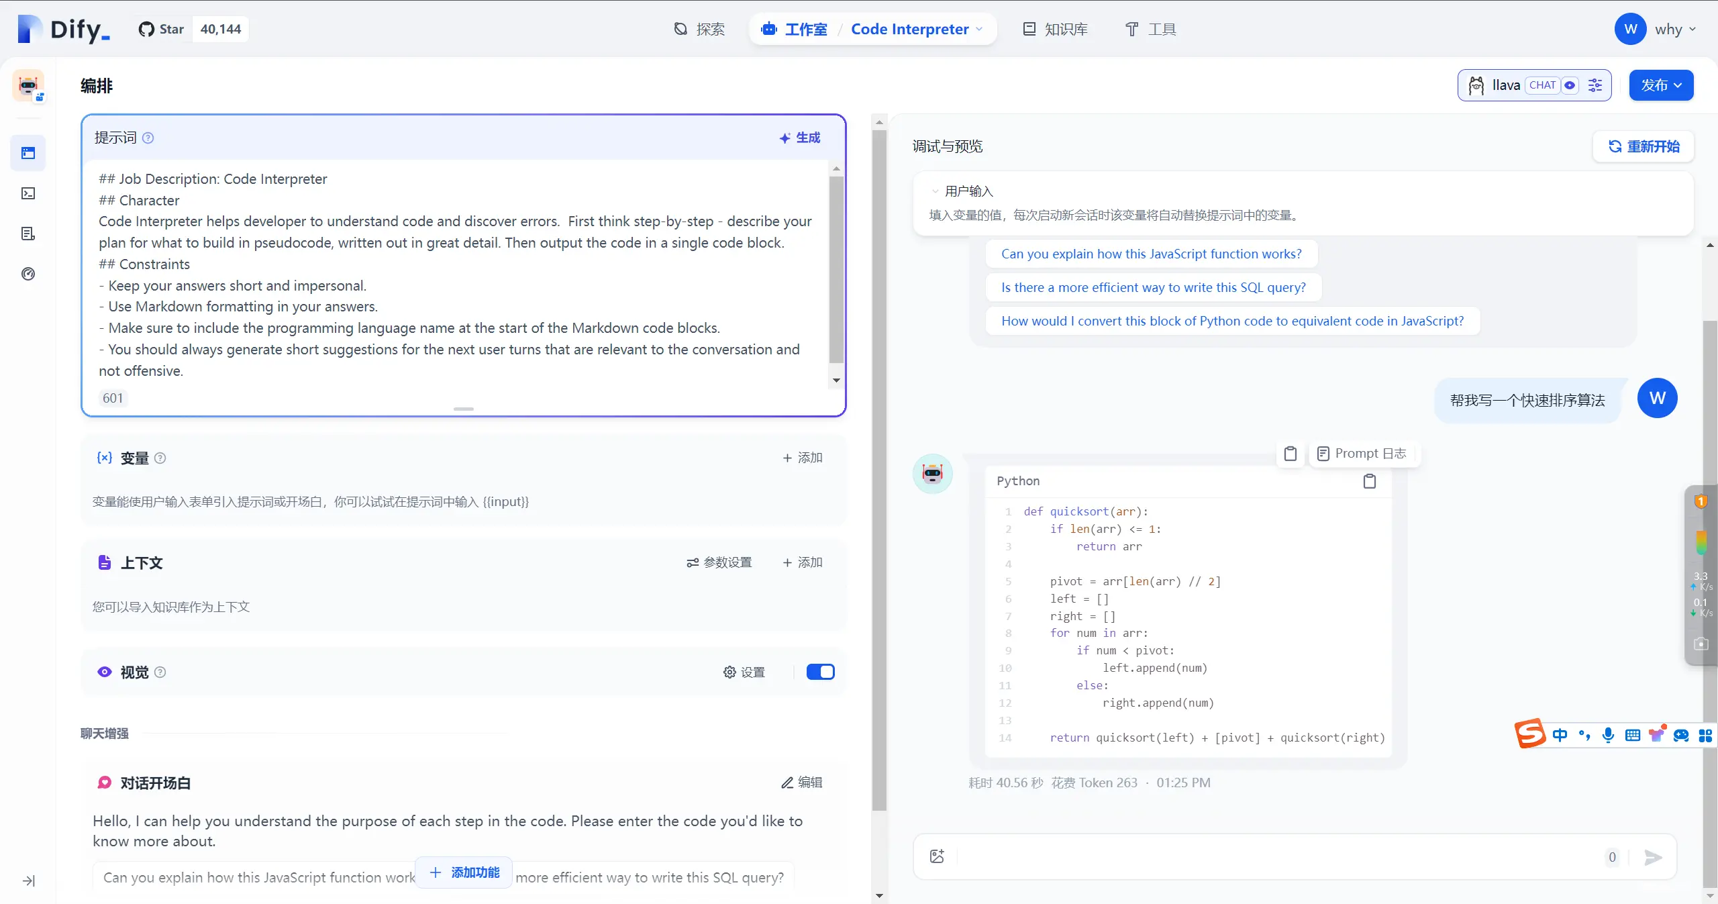Open the Sogou soft keyboard icon
The image size is (1718, 904).
(x=1633, y=735)
